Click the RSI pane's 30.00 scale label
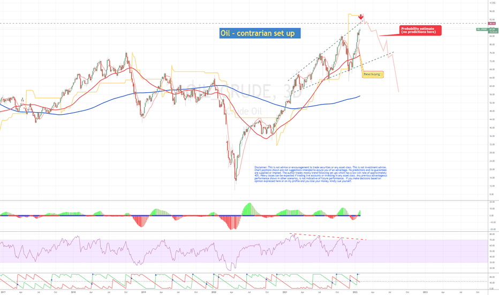 pos(492,262)
